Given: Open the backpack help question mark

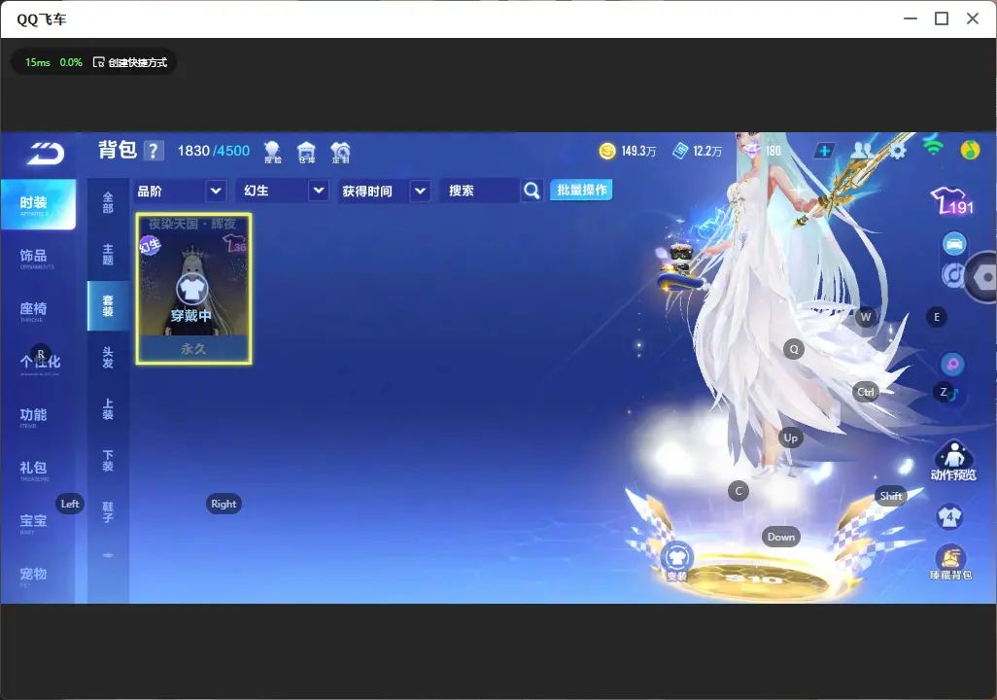Looking at the screenshot, I should 154,151.
